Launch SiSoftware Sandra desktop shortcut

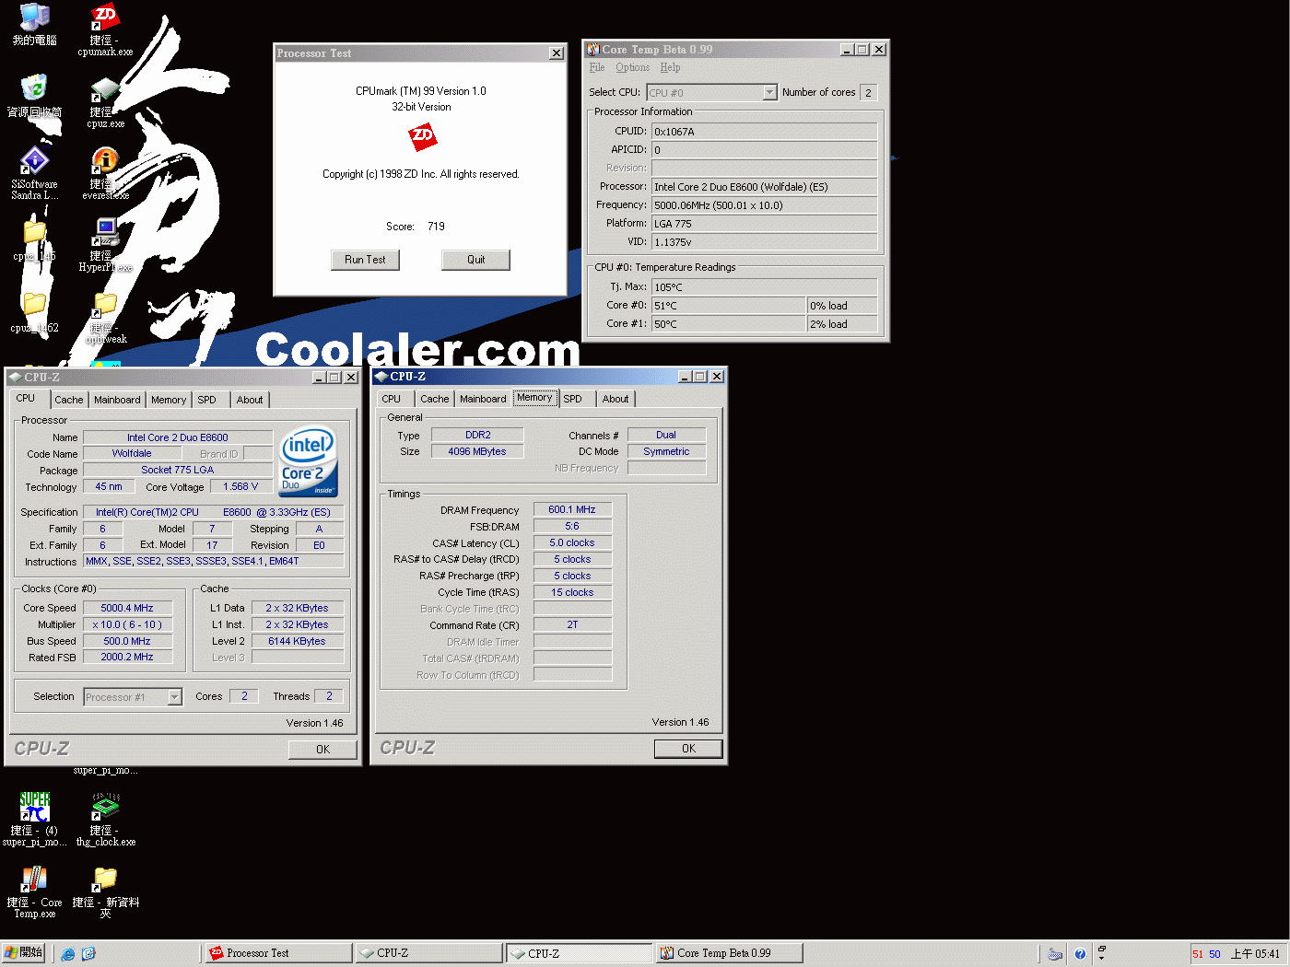coord(34,173)
